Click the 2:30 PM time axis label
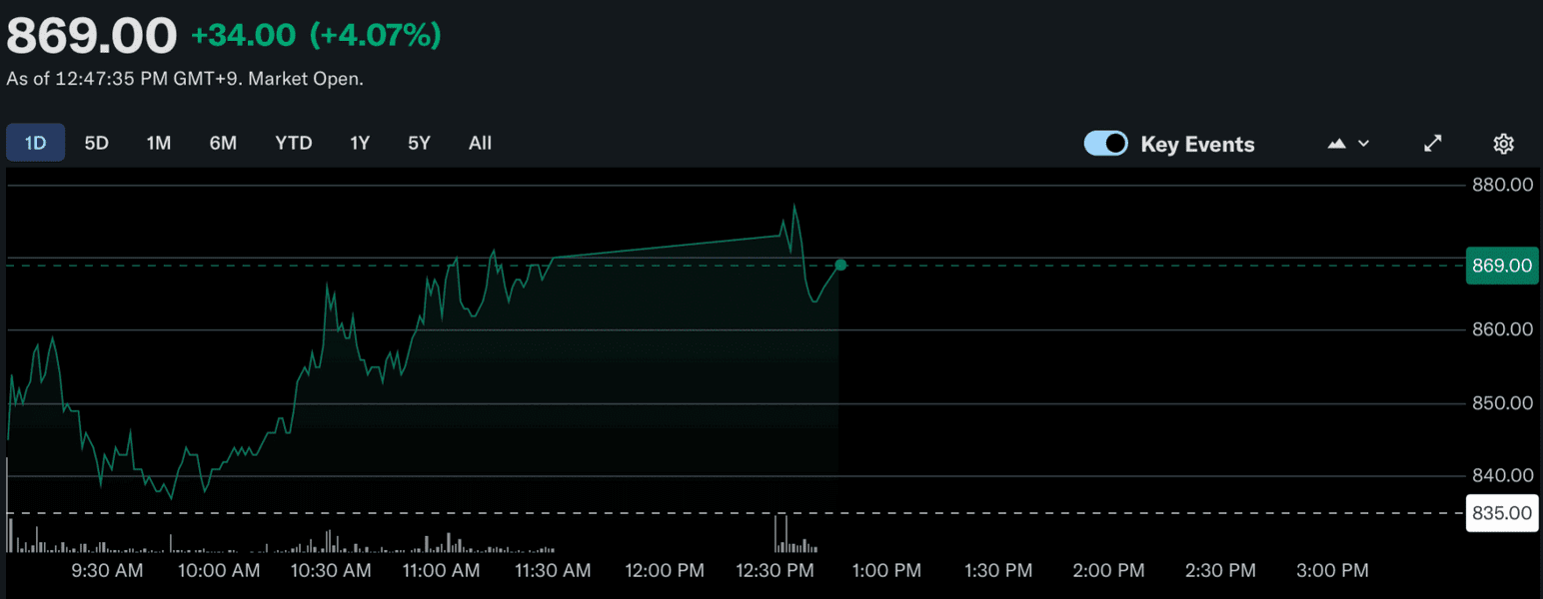The image size is (1543, 599). [1219, 570]
